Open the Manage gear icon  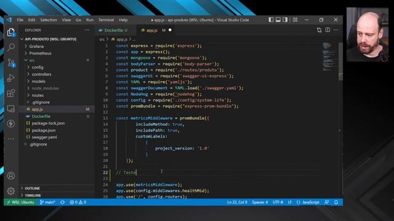tap(11, 191)
